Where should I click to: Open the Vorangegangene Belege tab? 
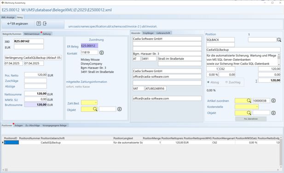54,126
